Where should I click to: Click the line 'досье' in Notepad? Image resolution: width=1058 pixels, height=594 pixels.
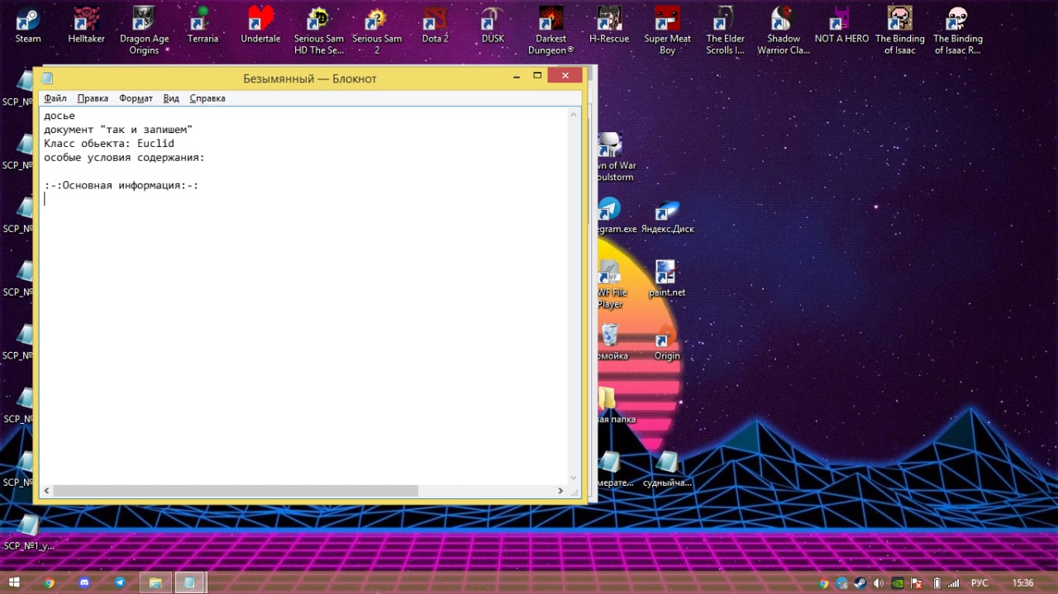click(60, 116)
